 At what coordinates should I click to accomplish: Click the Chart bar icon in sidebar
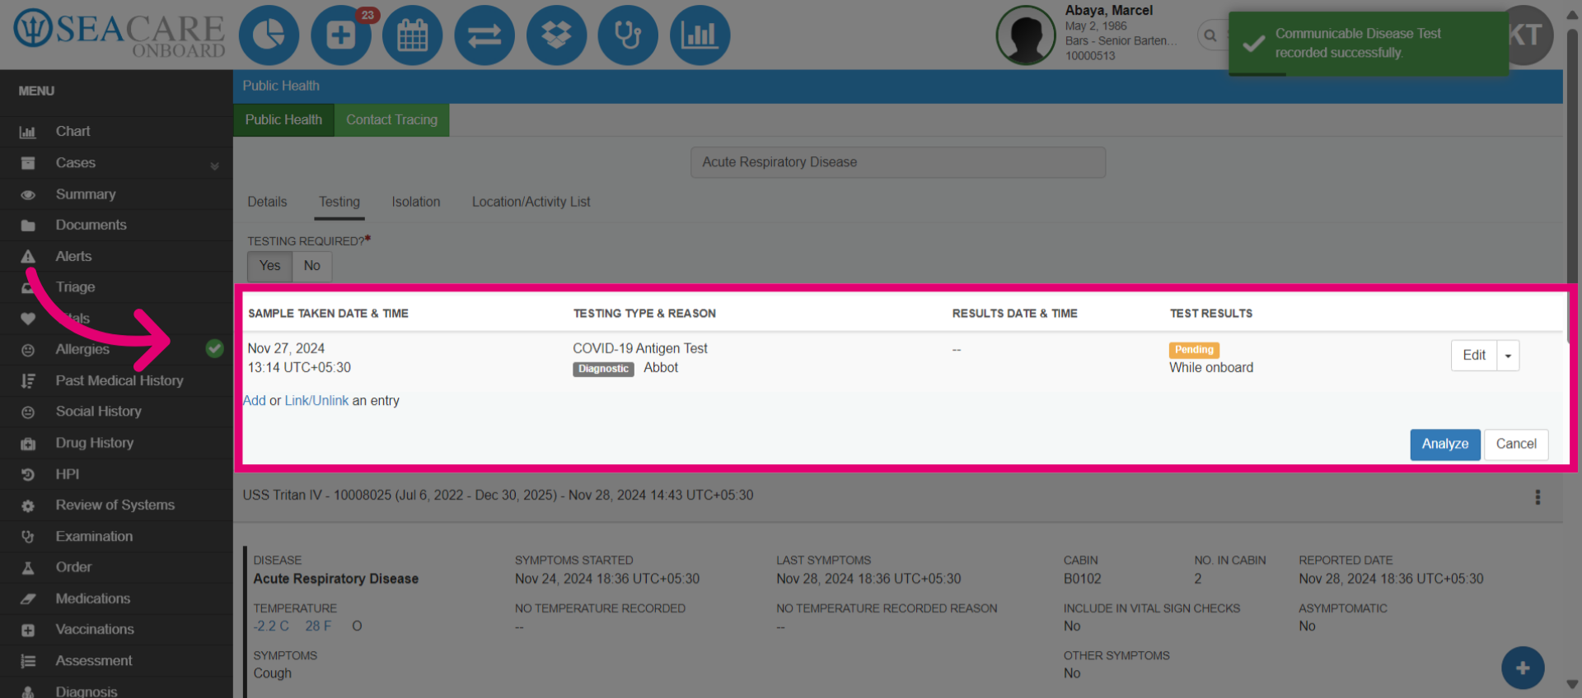(28, 132)
